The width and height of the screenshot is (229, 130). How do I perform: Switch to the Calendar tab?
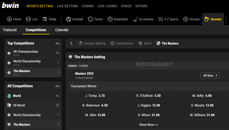[62, 30]
